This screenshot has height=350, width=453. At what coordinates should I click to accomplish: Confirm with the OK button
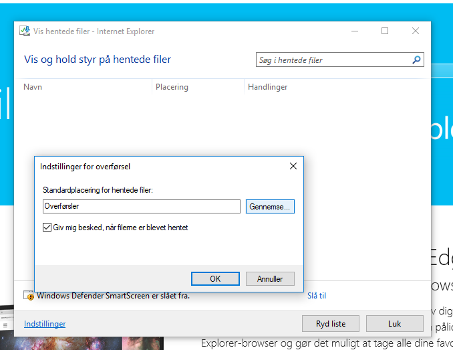(x=215, y=278)
